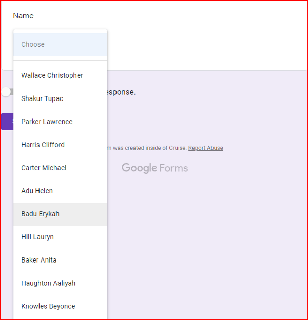This screenshot has height=320, width=308.
Task: Select Hill Lauryn from dropdown
Action: [60, 237]
